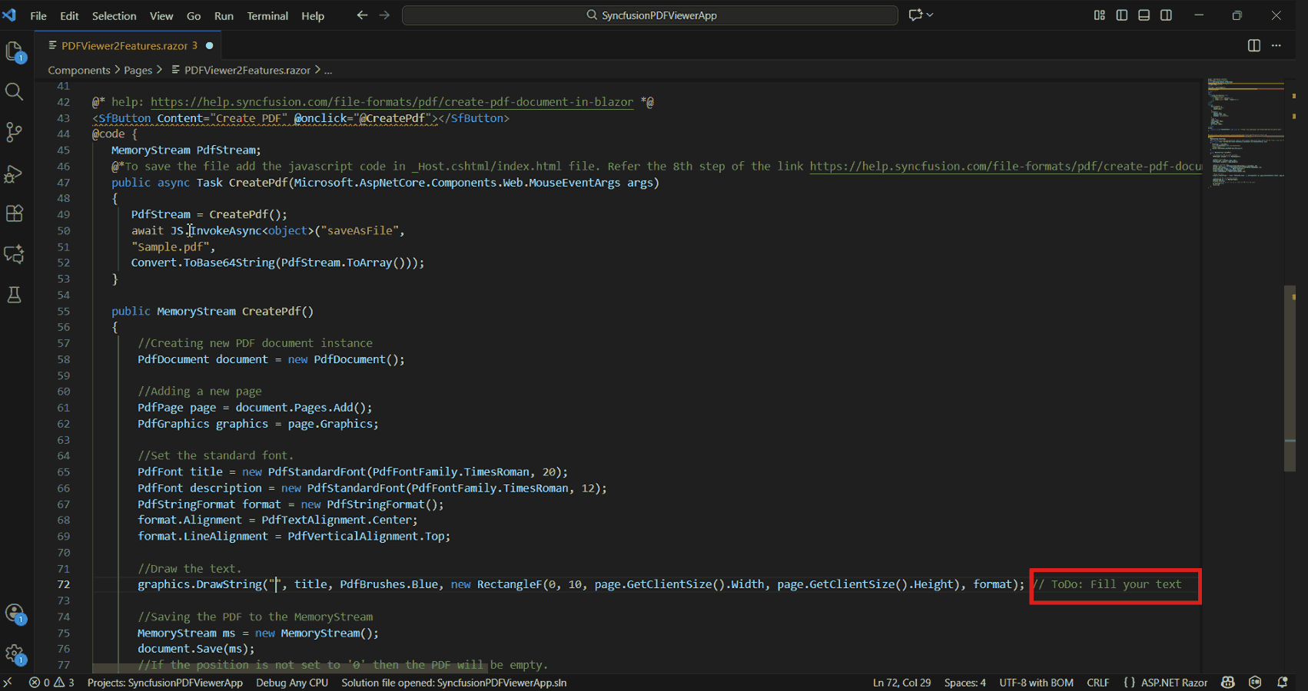Click the Customize Layout icon
The height and width of the screenshot is (691, 1308).
tap(1100, 15)
